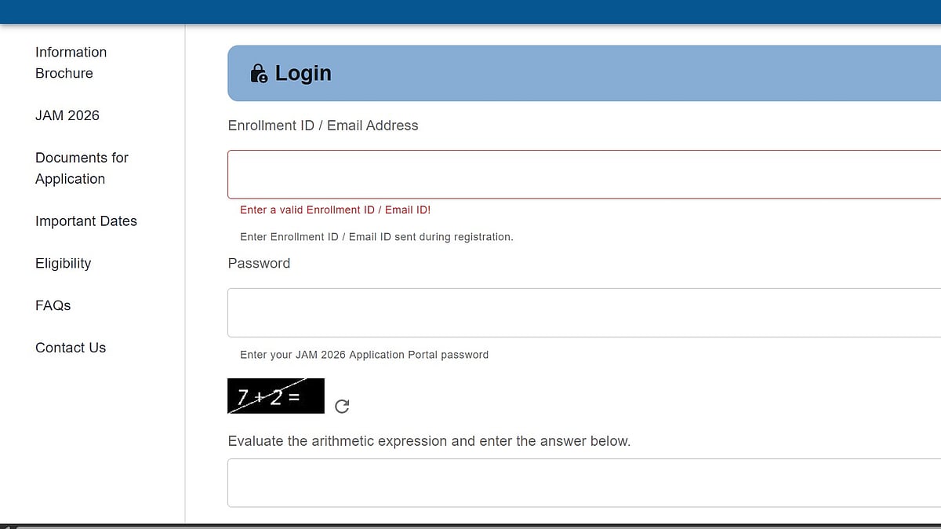Click the Enrollment ID / Email Address field
The width and height of the screenshot is (941, 529).
point(549,173)
